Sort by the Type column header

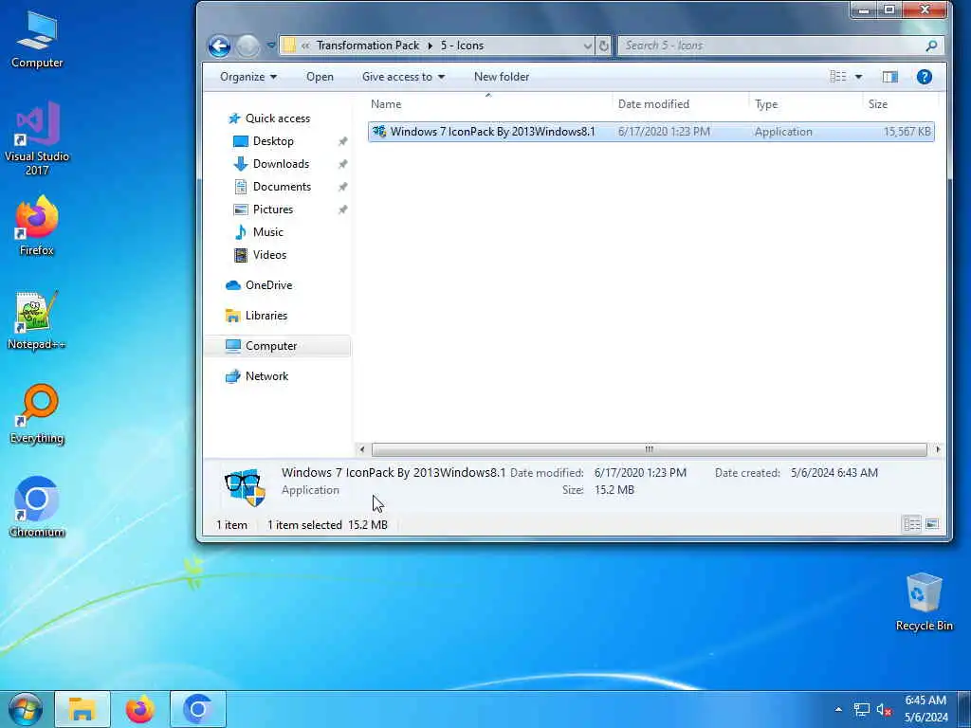point(766,104)
